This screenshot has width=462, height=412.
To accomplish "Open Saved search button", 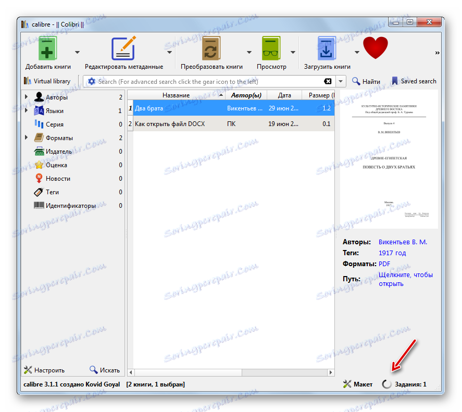I will [414, 81].
